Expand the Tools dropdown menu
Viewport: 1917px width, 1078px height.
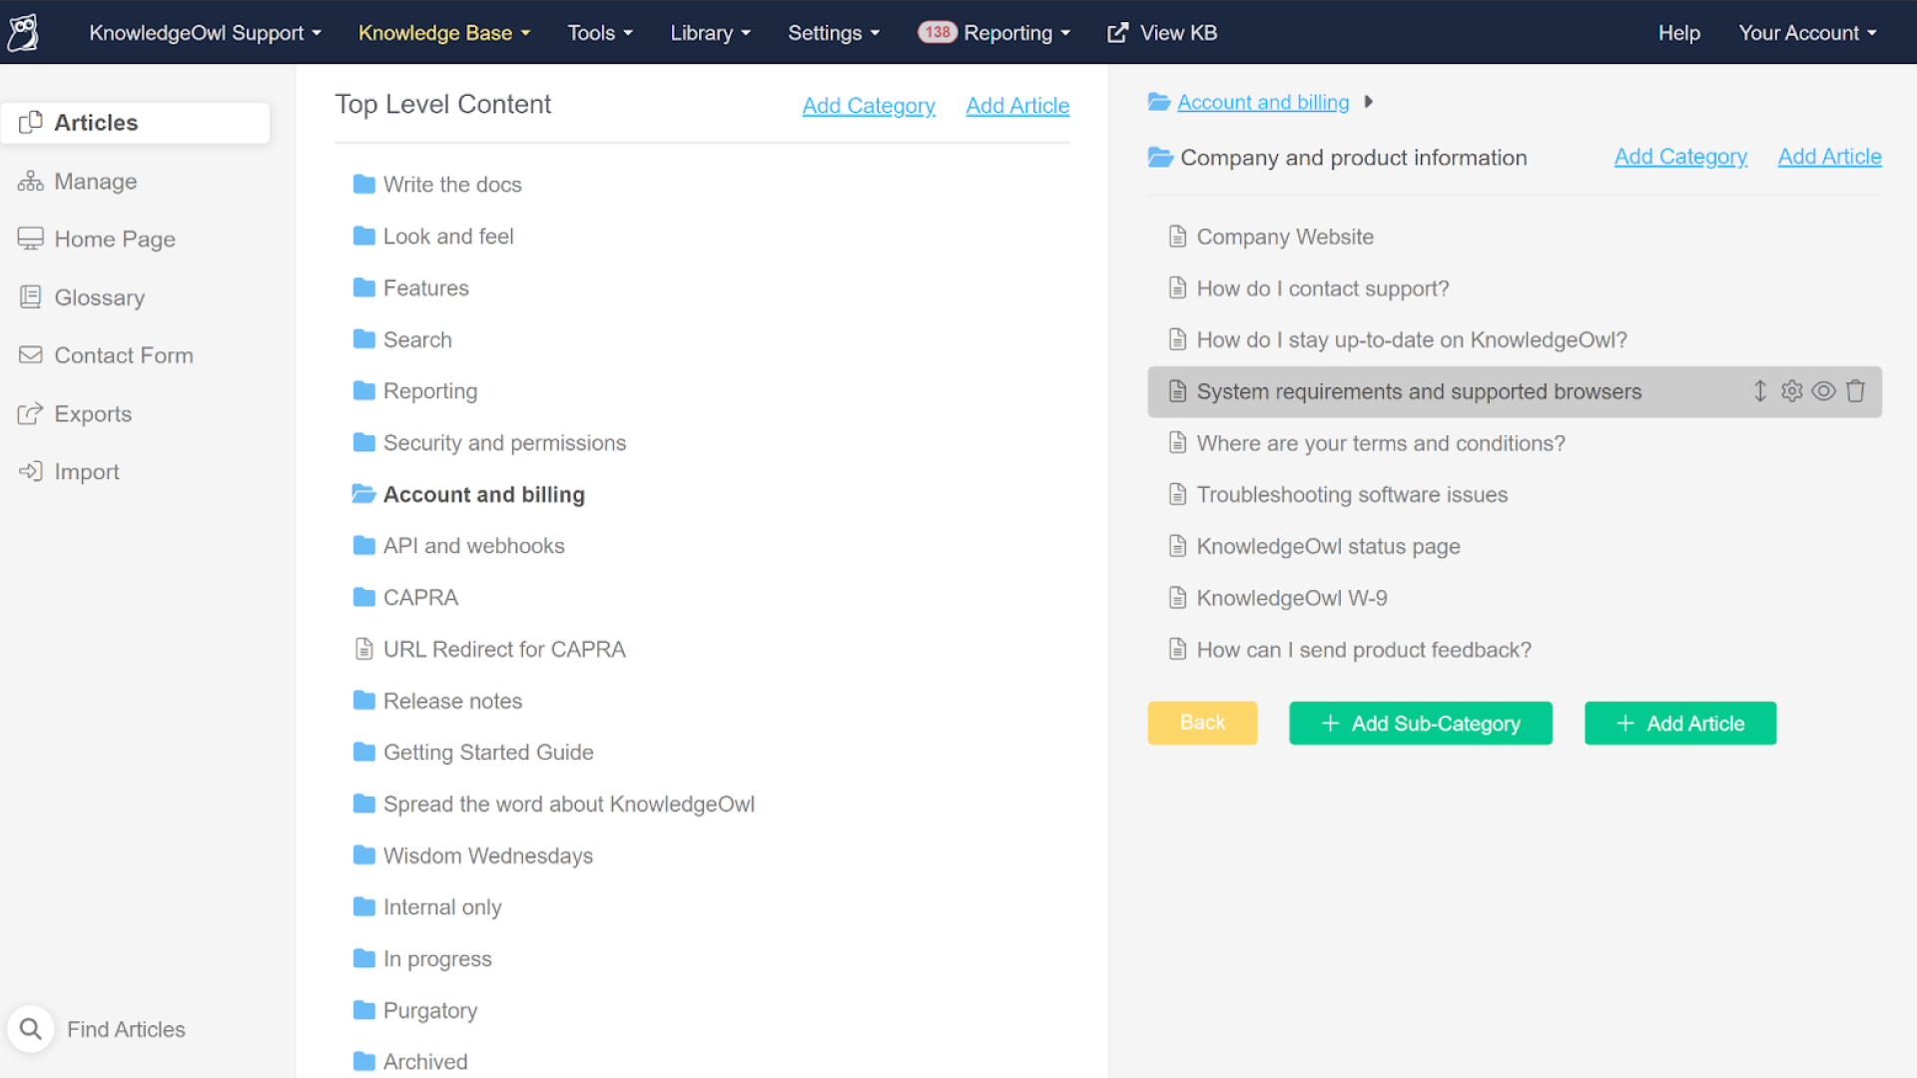pos(600,33)
